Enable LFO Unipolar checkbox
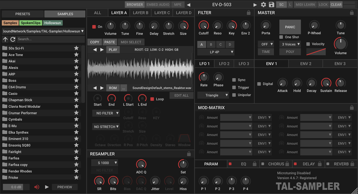The height and width of the screenshot is (194, 358). click(234, 95)
